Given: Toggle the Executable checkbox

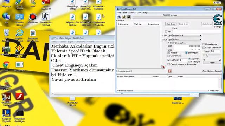Looking at the screenshot, I should pos(186,53).
